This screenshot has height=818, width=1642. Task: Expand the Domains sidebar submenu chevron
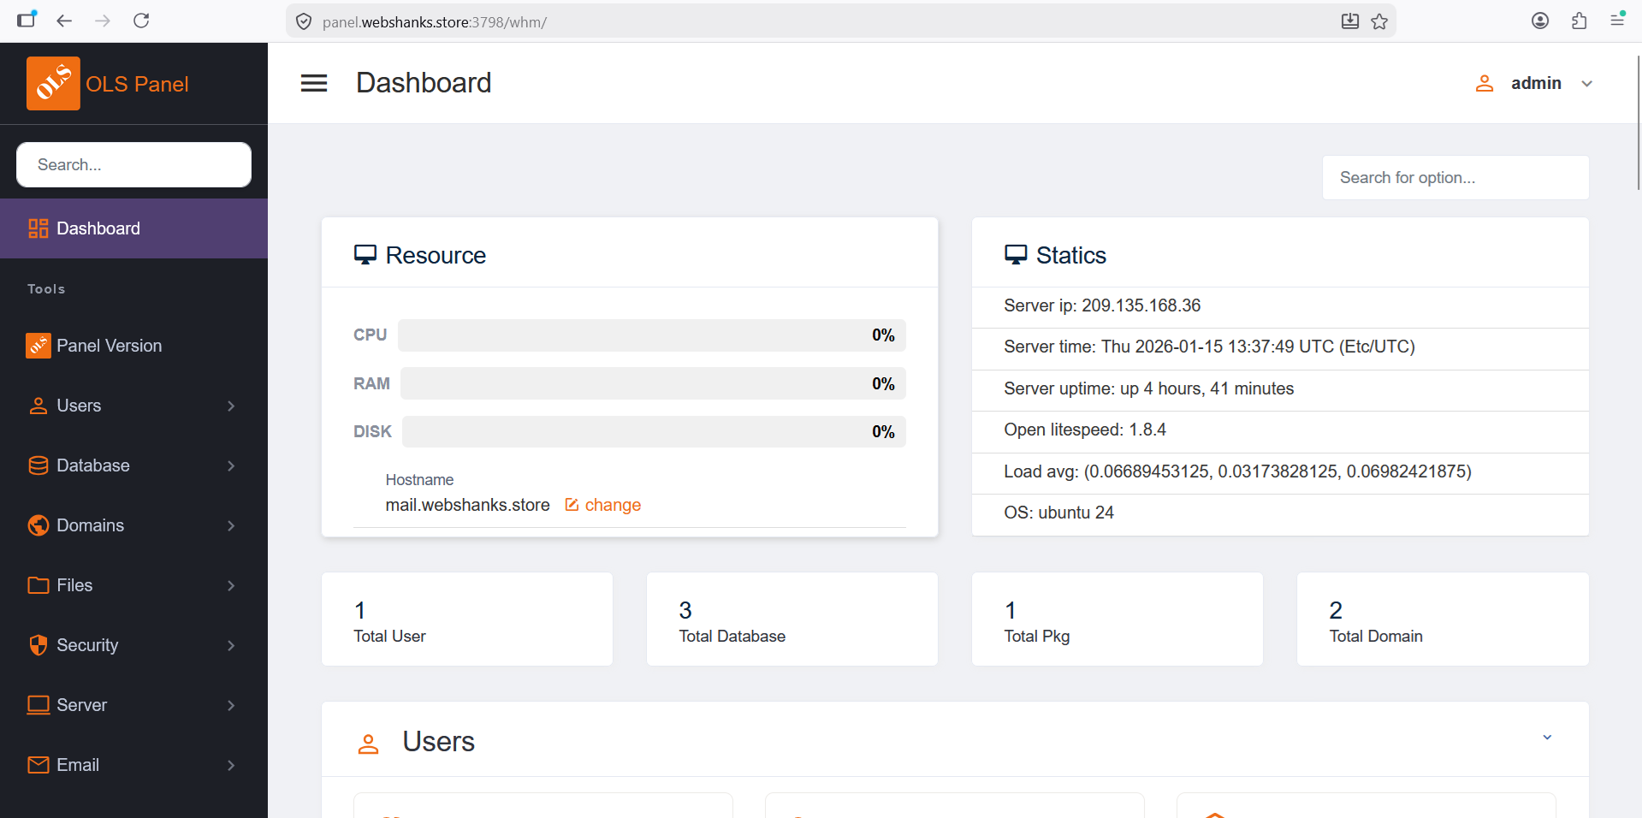coord(231,525)
